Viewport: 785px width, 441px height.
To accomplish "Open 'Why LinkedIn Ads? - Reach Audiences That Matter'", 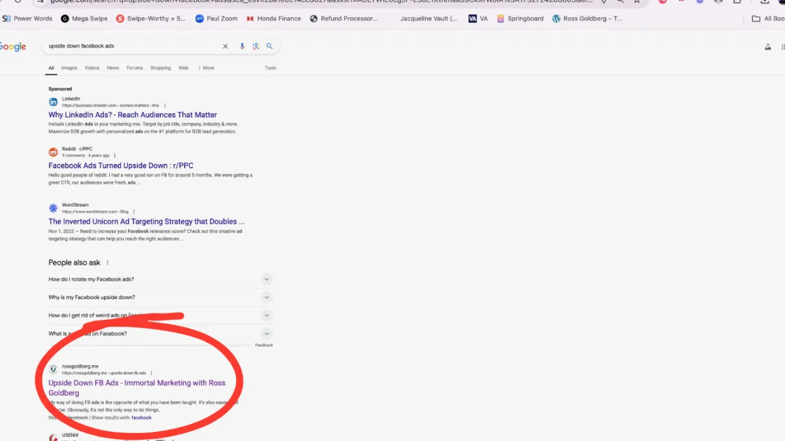I will click(133, 115).
